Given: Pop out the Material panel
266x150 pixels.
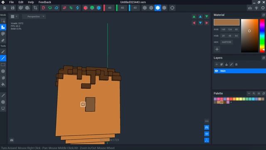Looking at the screenshot, I should point(264,15).
